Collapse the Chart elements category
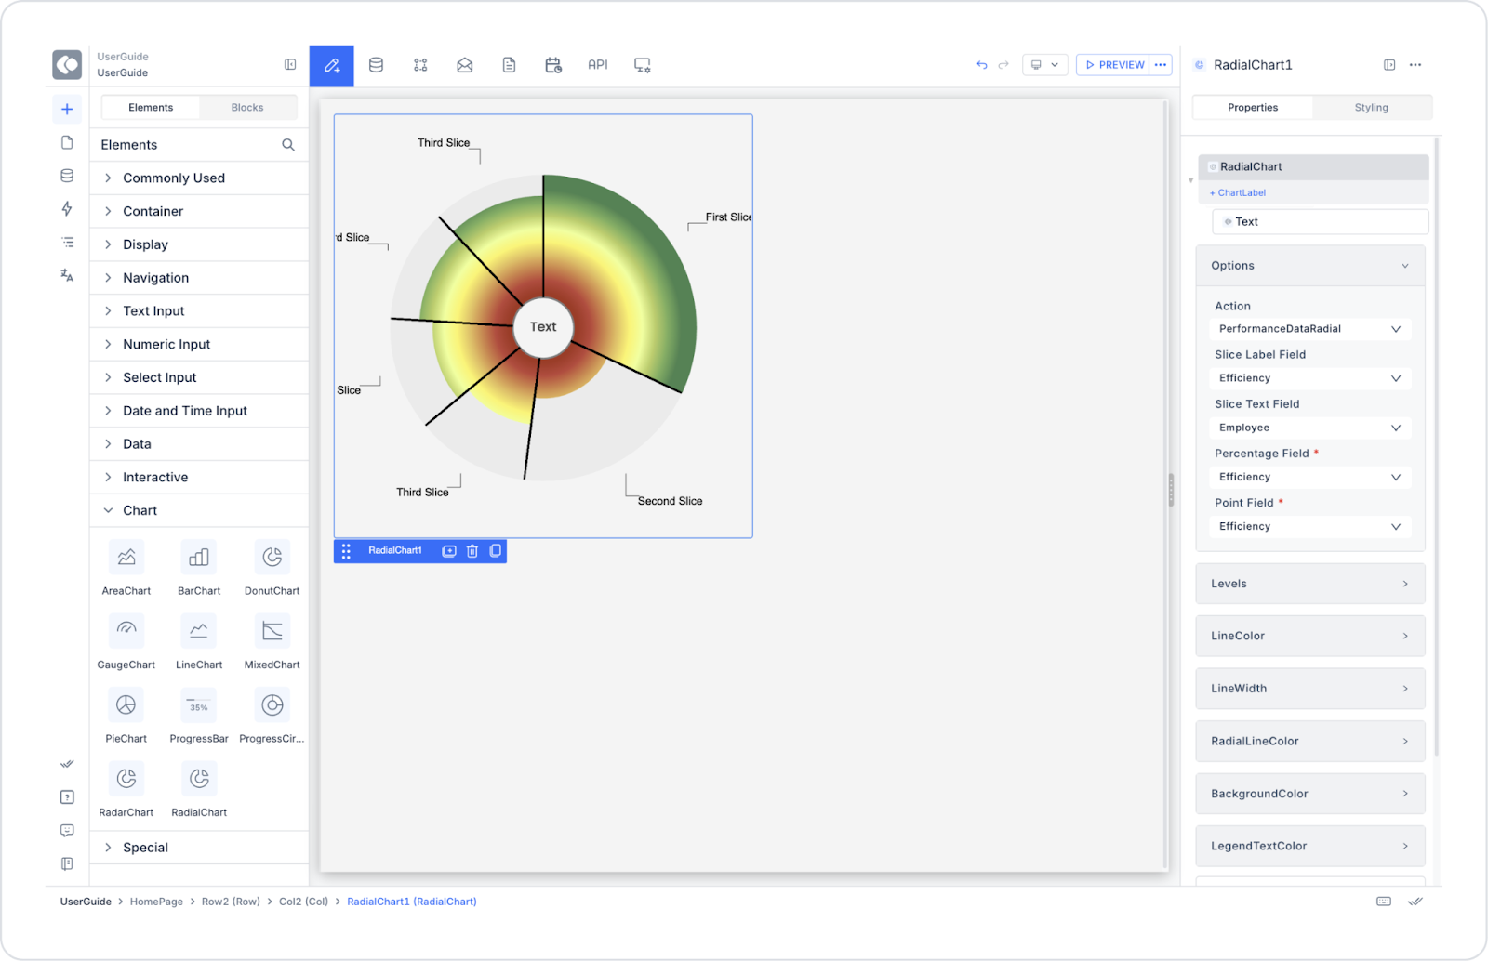1488x961 pixels. tap(199, 510)
